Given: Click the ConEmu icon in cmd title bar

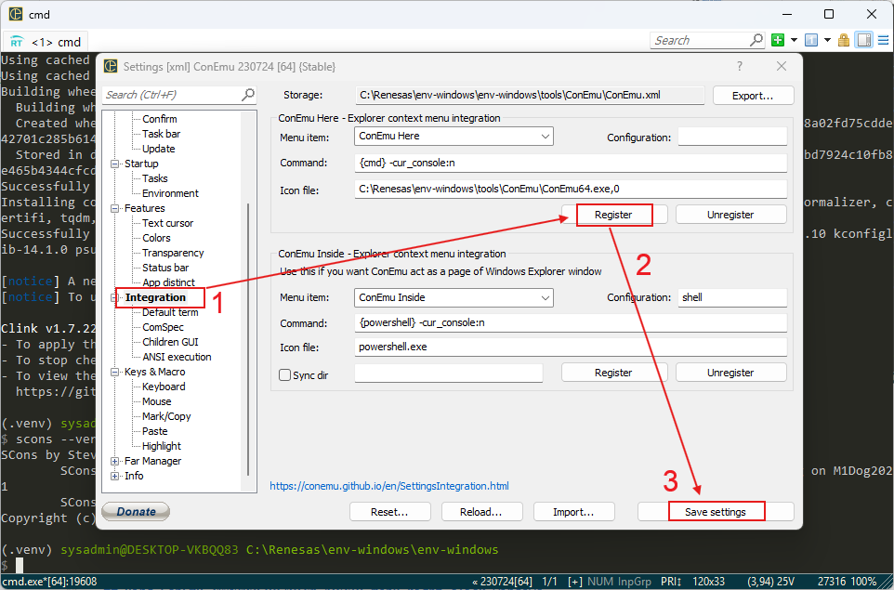Looking at the screenshot, I should click(16, 14).
